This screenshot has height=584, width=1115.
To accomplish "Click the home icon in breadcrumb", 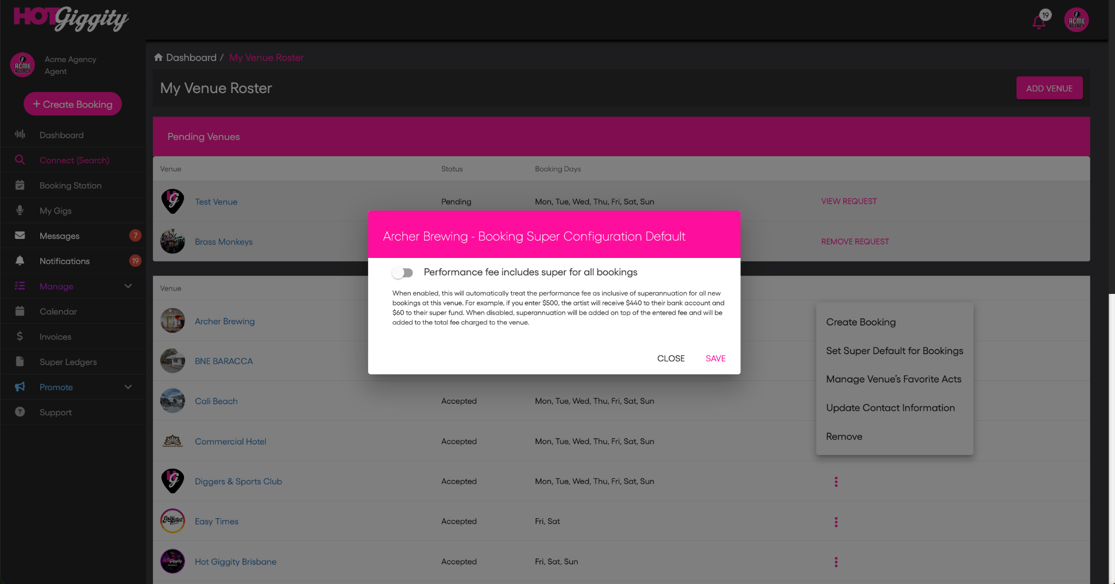I will coord(158,57).
